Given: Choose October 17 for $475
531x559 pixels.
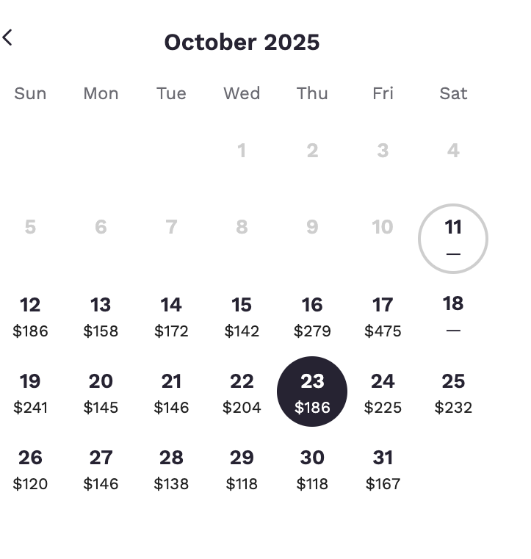Looking at the screenshot, I should 383,316.
